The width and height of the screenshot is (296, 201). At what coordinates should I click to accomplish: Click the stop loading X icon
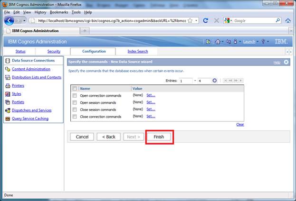216,20
